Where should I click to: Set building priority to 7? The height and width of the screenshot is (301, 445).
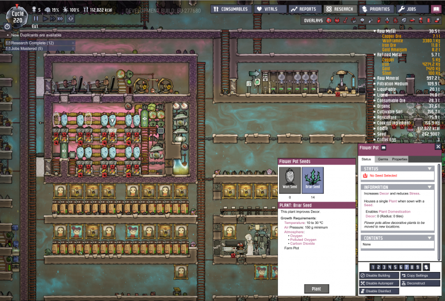406,267
